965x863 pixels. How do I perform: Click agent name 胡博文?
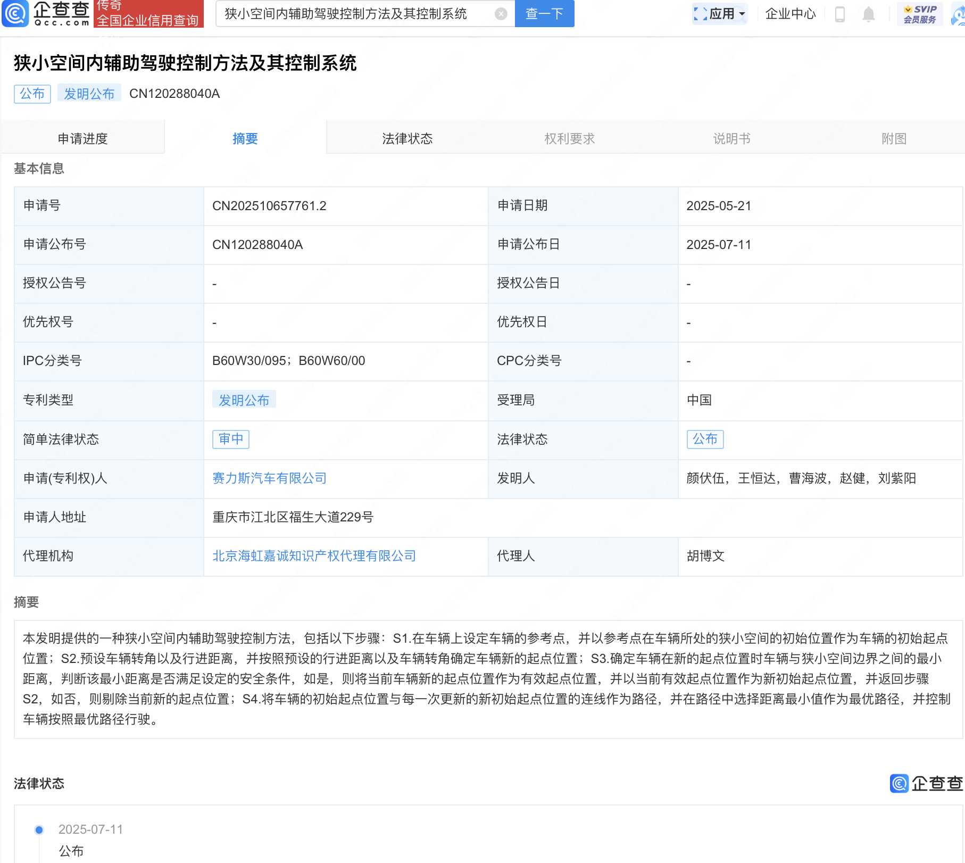click(705, 556)
